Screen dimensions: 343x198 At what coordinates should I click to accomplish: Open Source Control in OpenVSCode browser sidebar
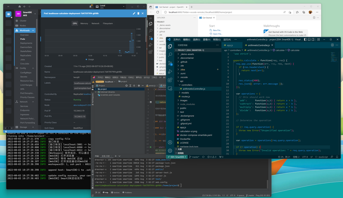click(151, 38)
